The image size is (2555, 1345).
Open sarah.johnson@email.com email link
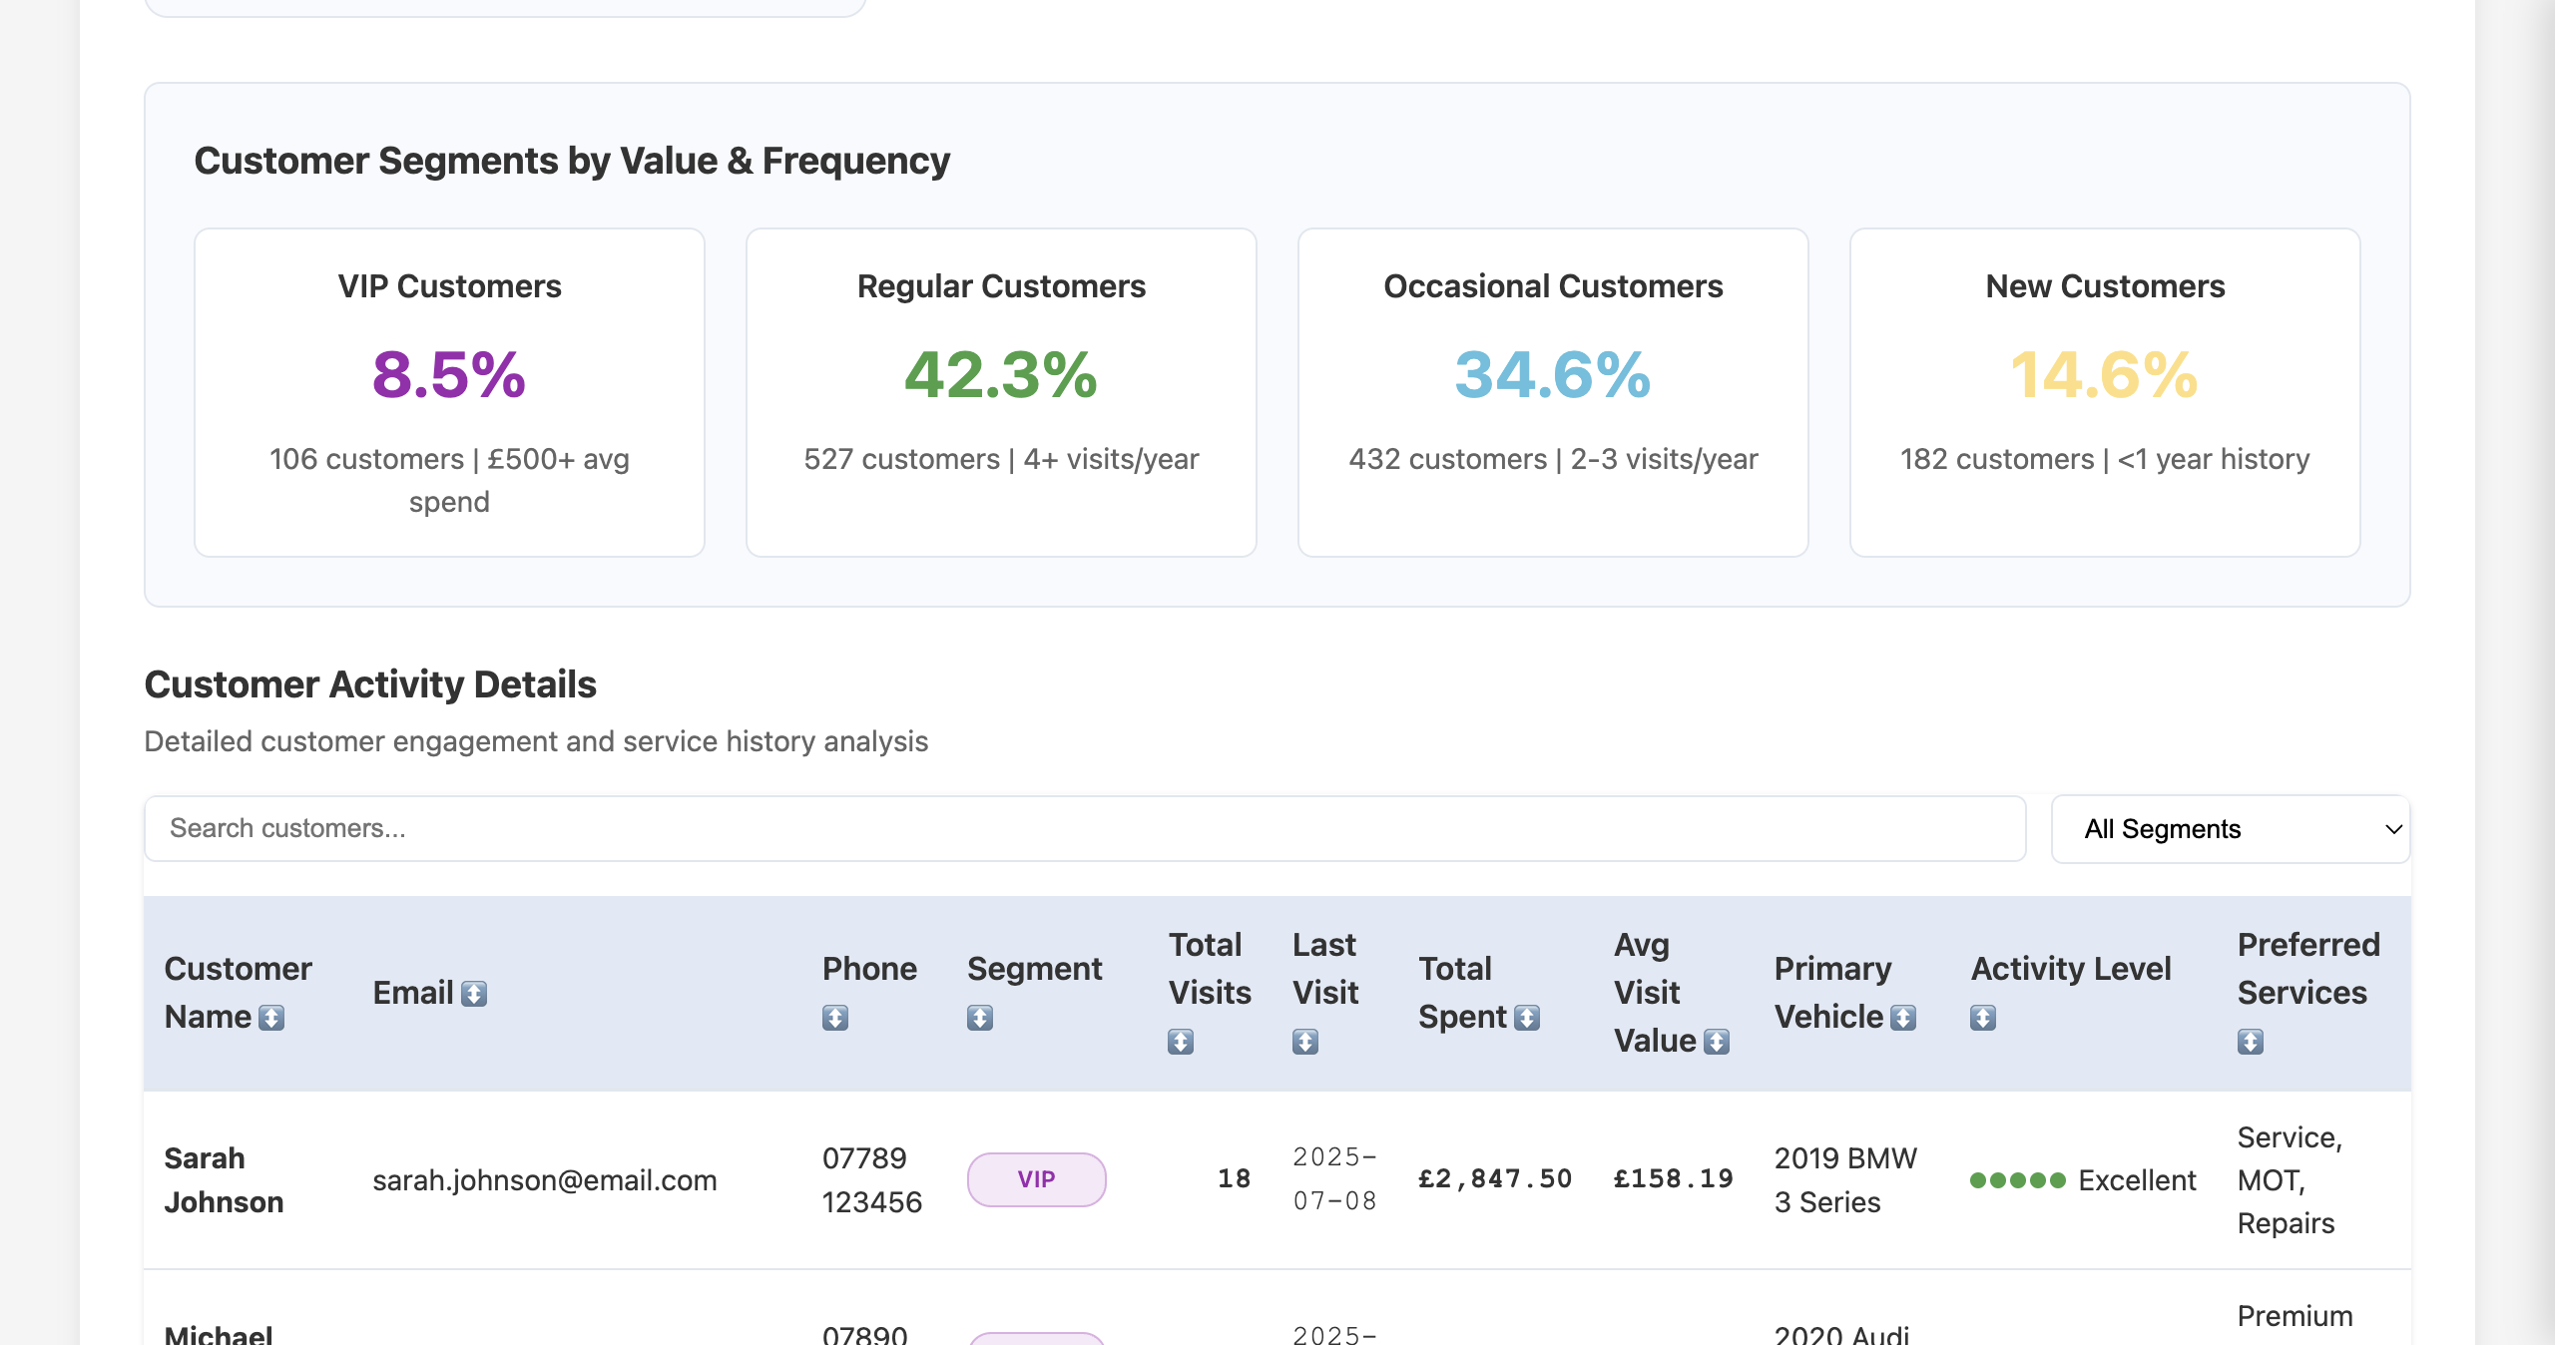click(x=545, y=1179)
